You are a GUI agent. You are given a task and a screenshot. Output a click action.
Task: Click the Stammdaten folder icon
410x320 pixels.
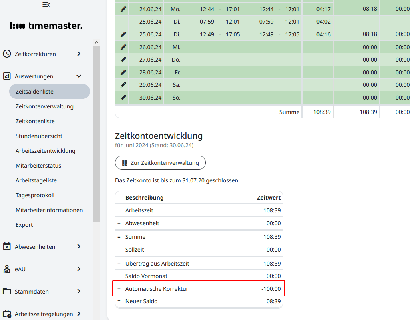click(x=7, y=291)
